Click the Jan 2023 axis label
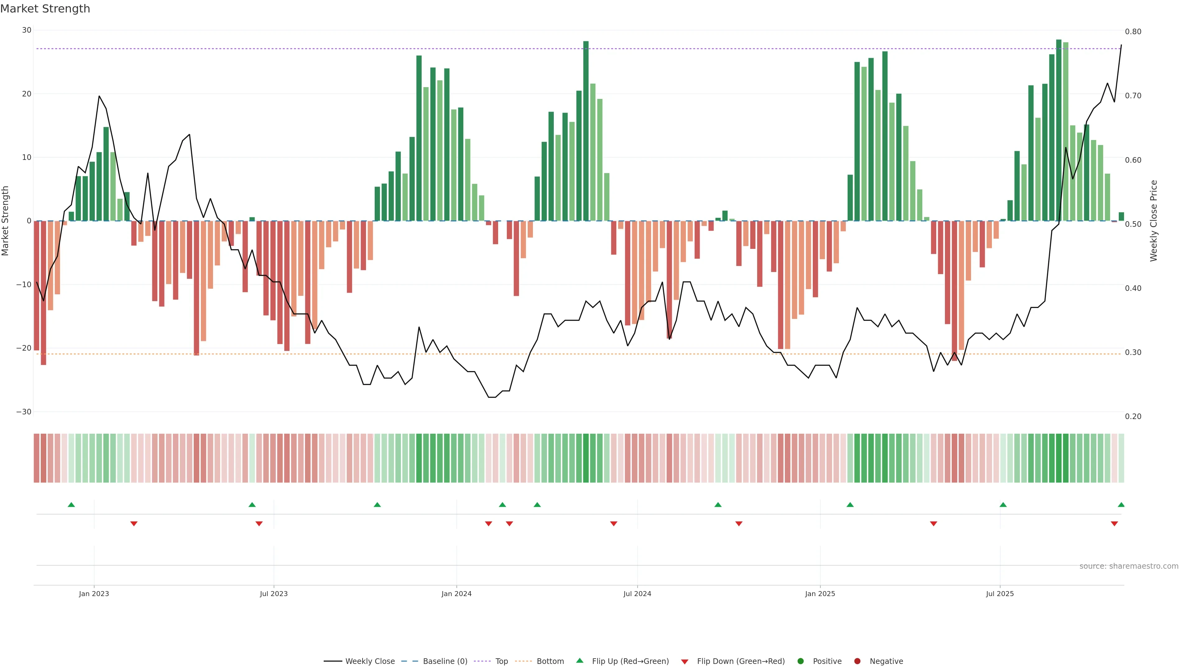Screen dimensions: 1194x672 pos(94,594)
